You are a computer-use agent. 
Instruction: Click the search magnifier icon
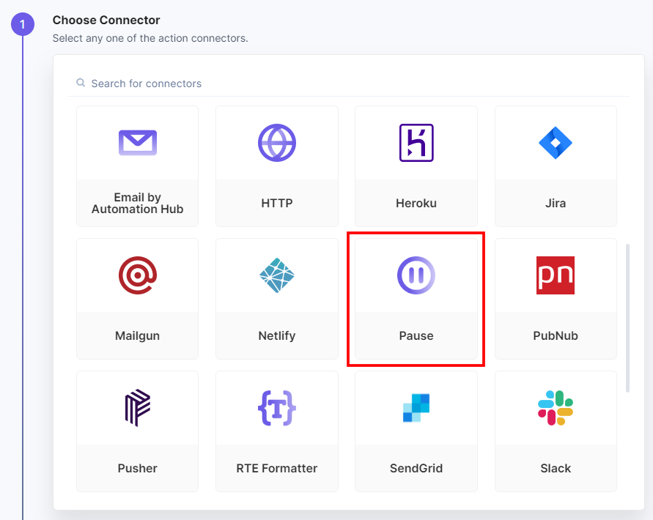coord(81,83)
